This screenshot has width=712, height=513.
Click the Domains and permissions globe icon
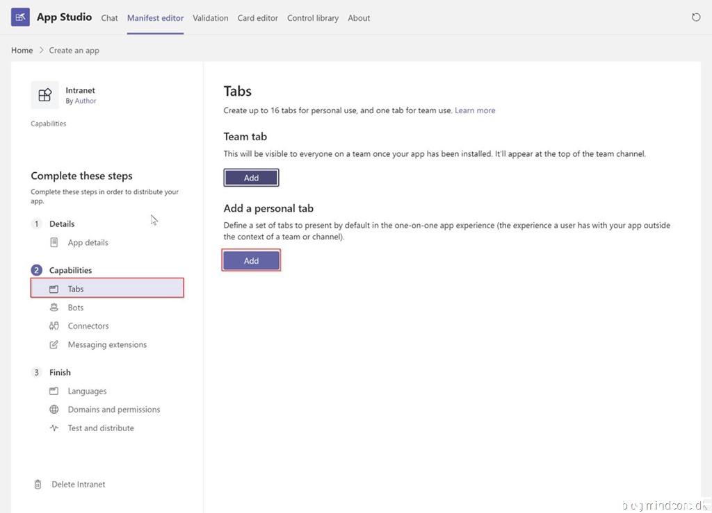(54, 410)
